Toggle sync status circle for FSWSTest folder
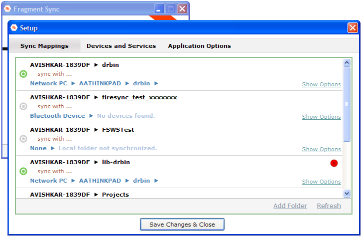Image resolution: width=362 pixels, height=237 pixels. [23, 139]
